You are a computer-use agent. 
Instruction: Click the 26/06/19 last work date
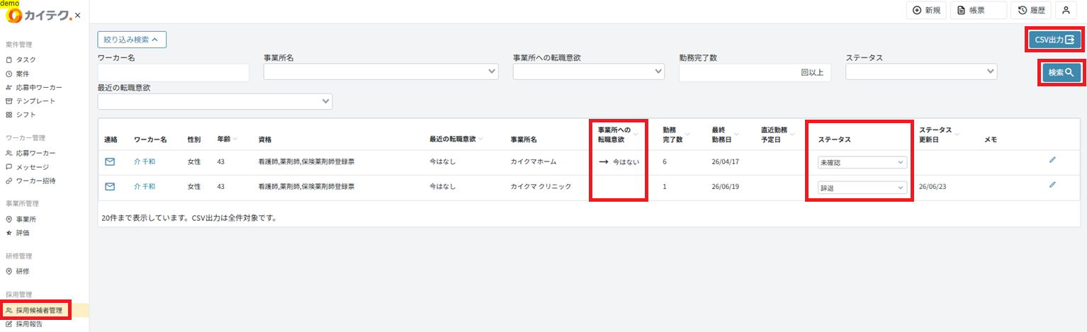(x=726, y=187)
